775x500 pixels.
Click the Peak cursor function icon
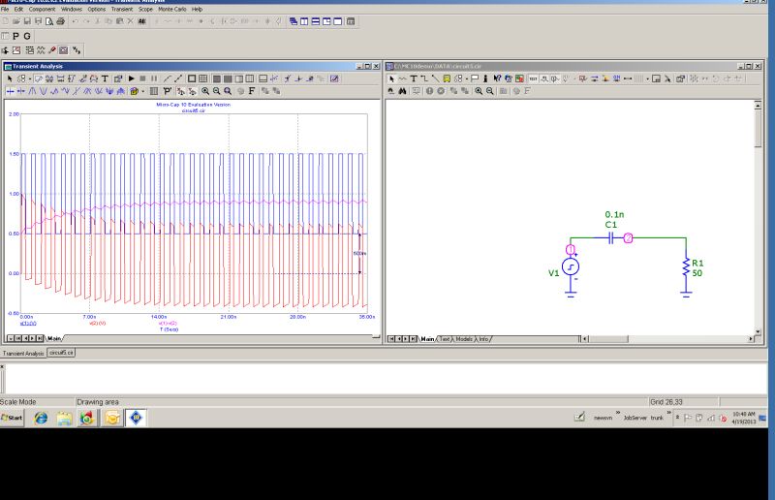click(32, 91)
